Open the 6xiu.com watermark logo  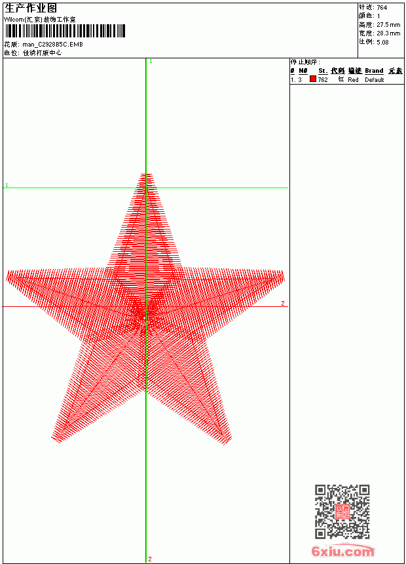342,551
